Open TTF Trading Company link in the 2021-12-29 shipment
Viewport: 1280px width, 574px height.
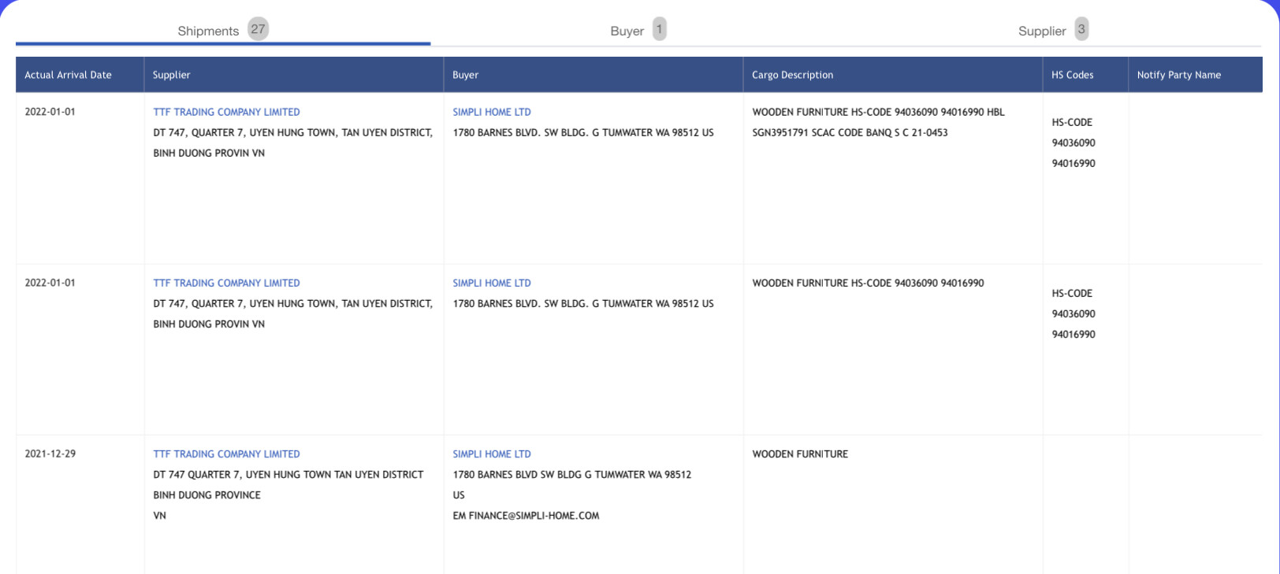pos(226,454)
